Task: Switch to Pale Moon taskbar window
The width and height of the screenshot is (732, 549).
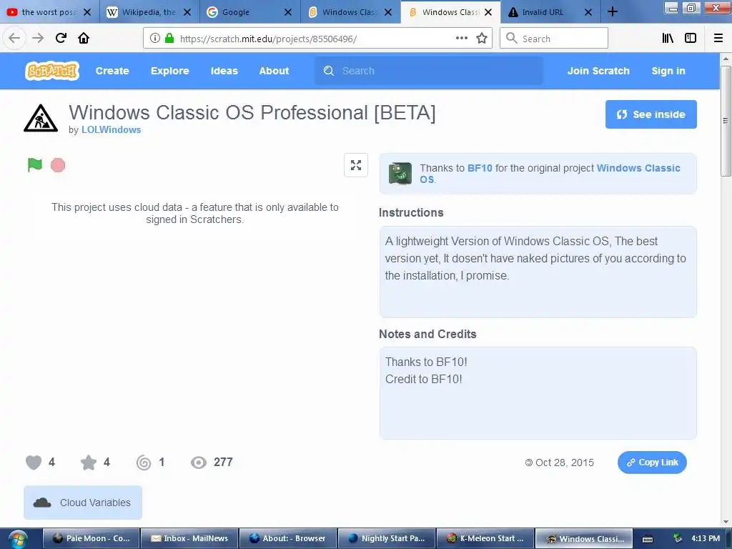Action: click(91, 539)
